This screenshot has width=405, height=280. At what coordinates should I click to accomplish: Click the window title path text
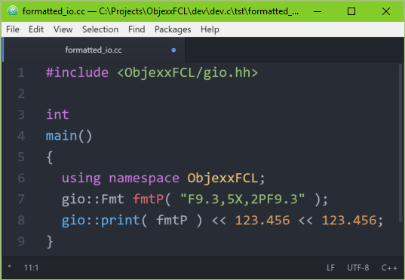pos(161,11)
